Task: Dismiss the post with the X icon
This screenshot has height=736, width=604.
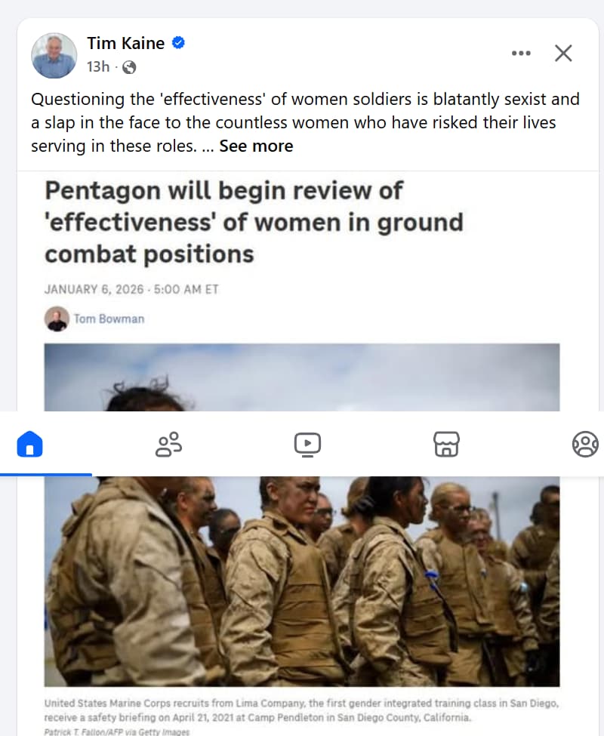Action: [x=563, y=53]
